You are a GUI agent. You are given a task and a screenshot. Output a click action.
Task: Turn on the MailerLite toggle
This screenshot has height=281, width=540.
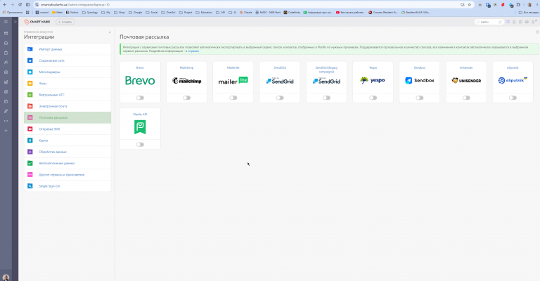click(x=233, y=98)
